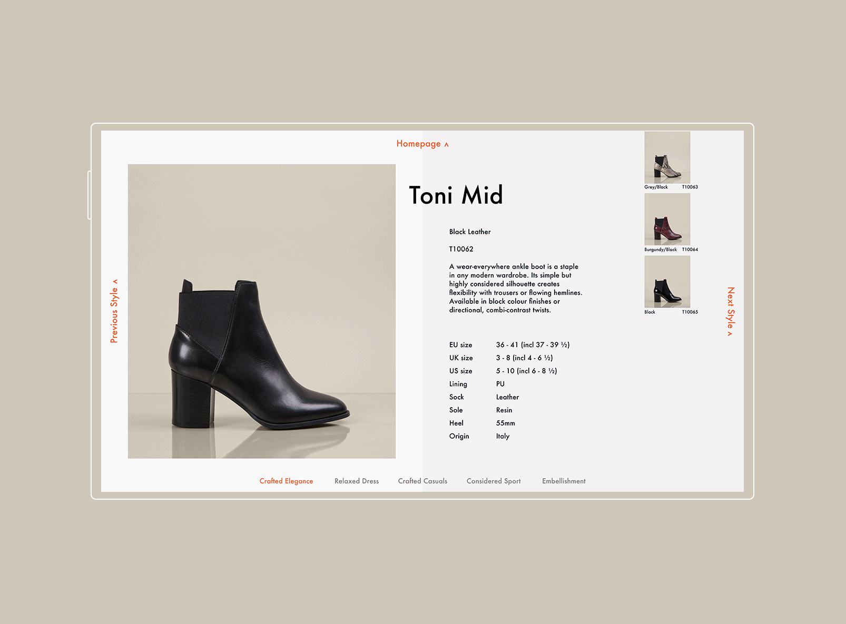Click the Toni Mid product title
The image size is (846, 624).
pyautogui.click(x=456, y=195)
